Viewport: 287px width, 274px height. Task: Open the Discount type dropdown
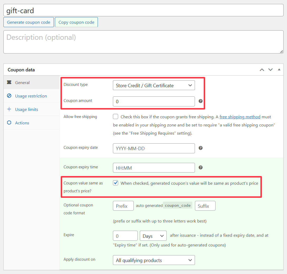(x=154, y=85)
